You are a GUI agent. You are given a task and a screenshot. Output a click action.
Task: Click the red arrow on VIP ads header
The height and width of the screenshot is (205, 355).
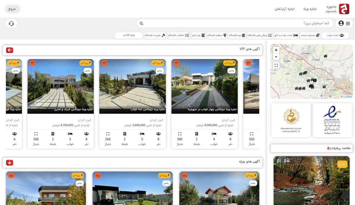coord(9,50)
